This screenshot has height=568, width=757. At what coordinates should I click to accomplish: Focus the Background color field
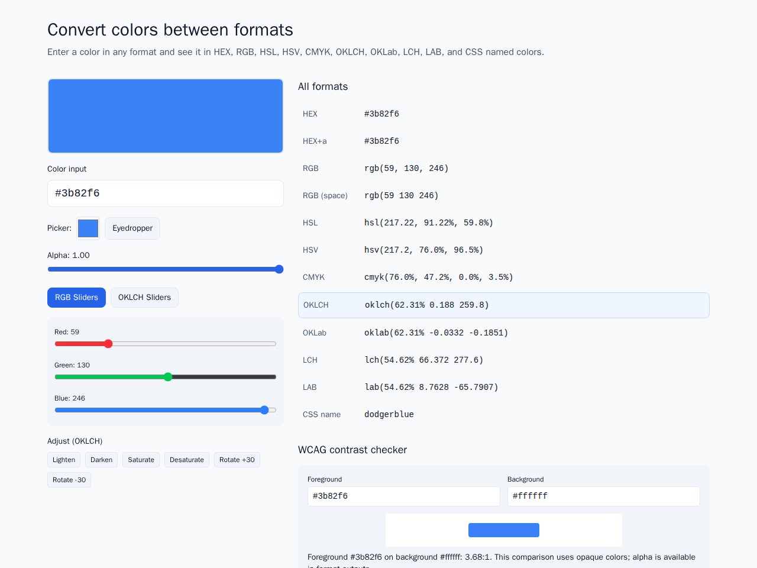coord(604,496)
